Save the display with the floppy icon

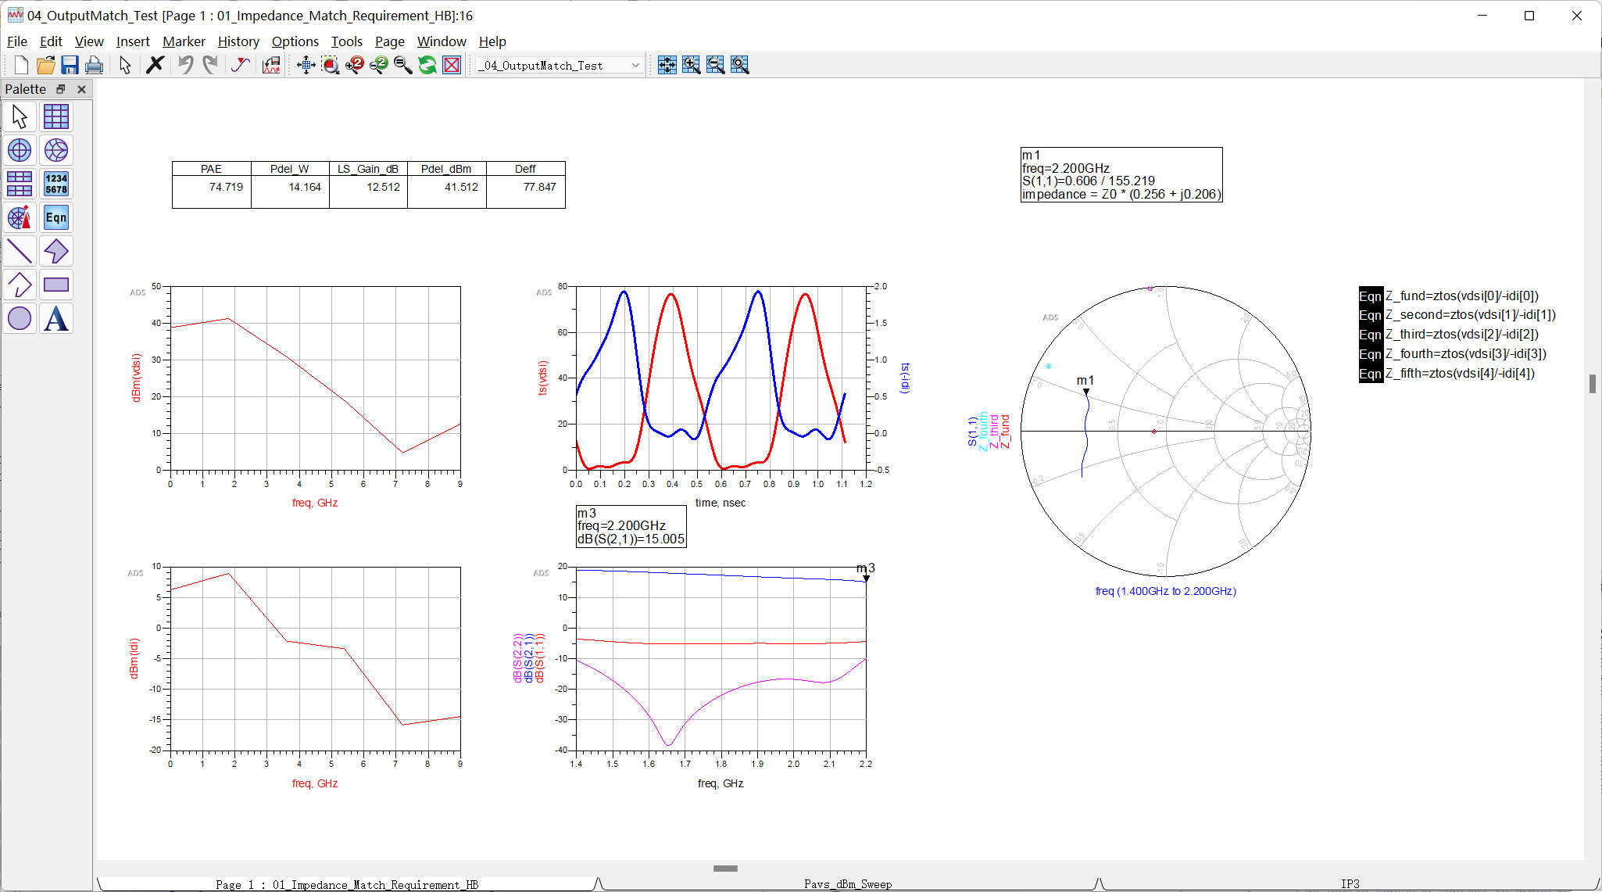(70, 65)
